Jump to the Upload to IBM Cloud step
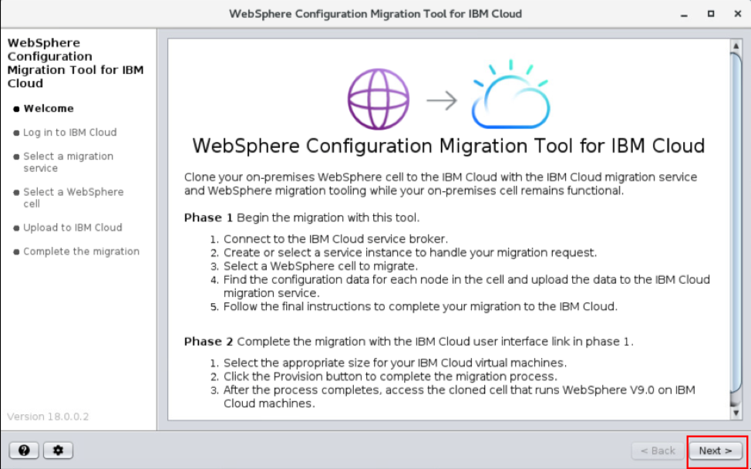 point(72,228)
